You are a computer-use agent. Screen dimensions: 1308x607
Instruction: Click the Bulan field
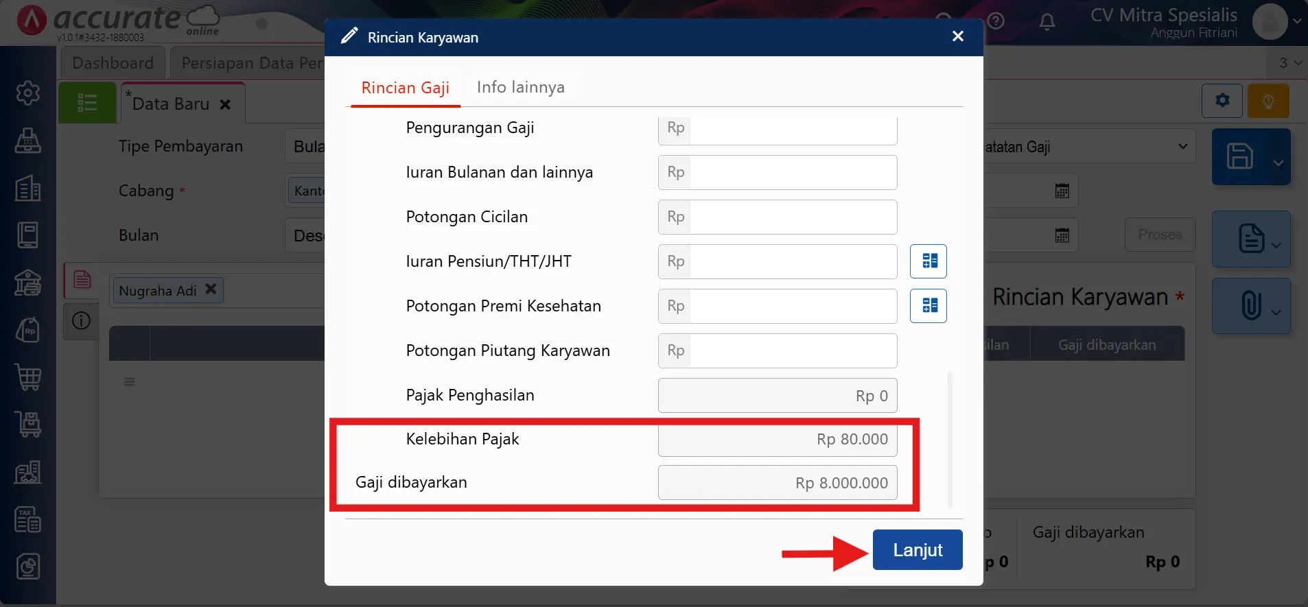pos(305,235)
